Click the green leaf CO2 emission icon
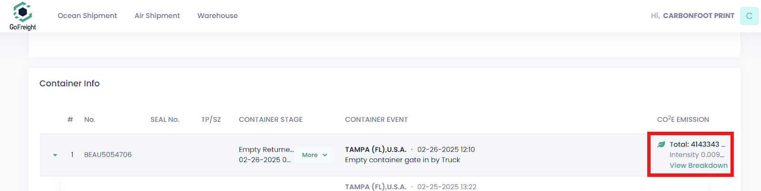Viewport: 761px width, 191px height. (x=661, y=145)
